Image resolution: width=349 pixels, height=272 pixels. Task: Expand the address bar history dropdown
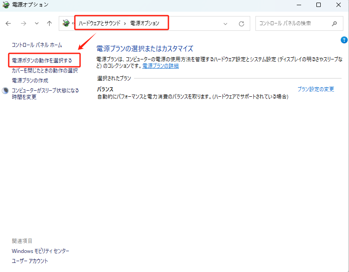(225, 23)
